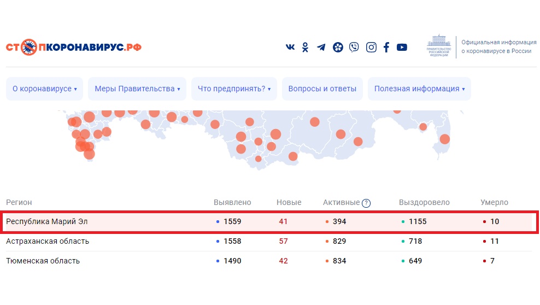Expand the О коронавирусе dropdown
Image resolution: width=540 pixels, height=305 pixels.
[x=44, y=89]
